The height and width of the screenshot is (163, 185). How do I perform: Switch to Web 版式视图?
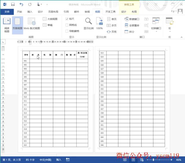pyautogui.click(x=32, y=24)
